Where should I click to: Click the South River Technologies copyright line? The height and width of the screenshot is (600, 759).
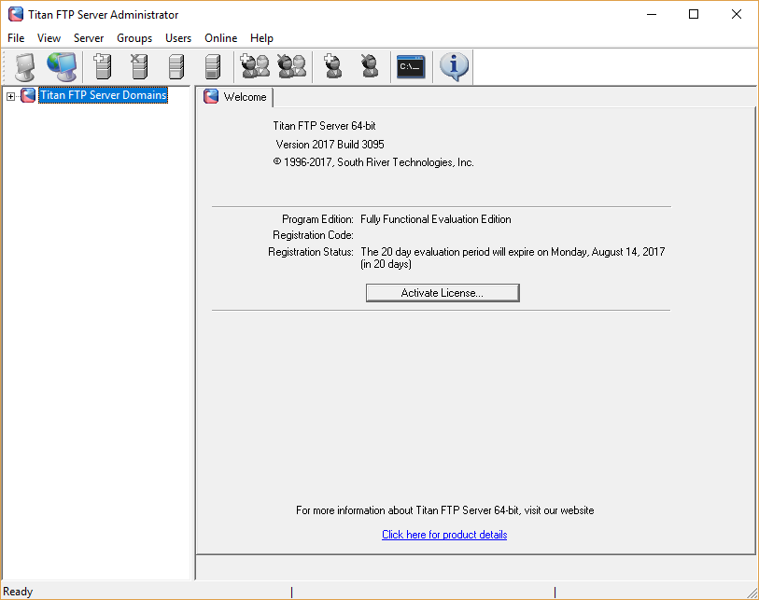(x=373, y=162)
